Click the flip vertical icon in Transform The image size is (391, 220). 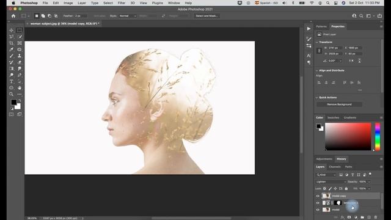tap(359, 61)
